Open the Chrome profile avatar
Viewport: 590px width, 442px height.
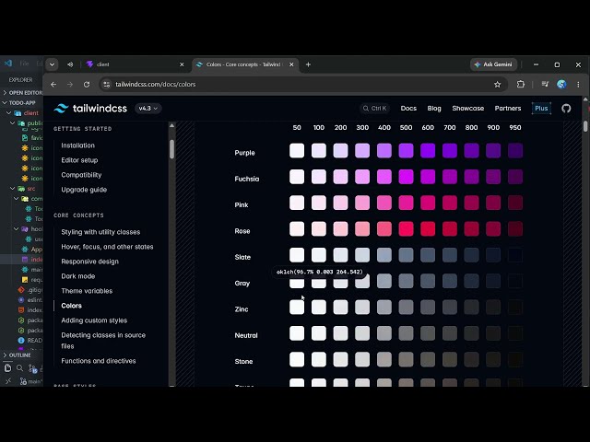[561, 84]
